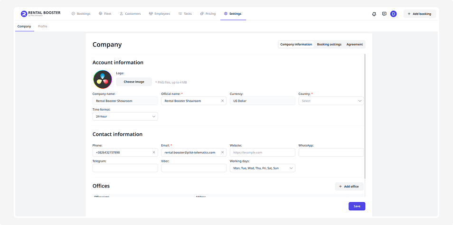The image size is (453, 225).
Task: Go to the Pricing menu
Action: click(x=208, y=14)
